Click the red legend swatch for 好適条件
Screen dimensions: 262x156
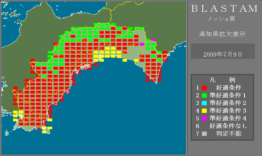pos(204,88)
